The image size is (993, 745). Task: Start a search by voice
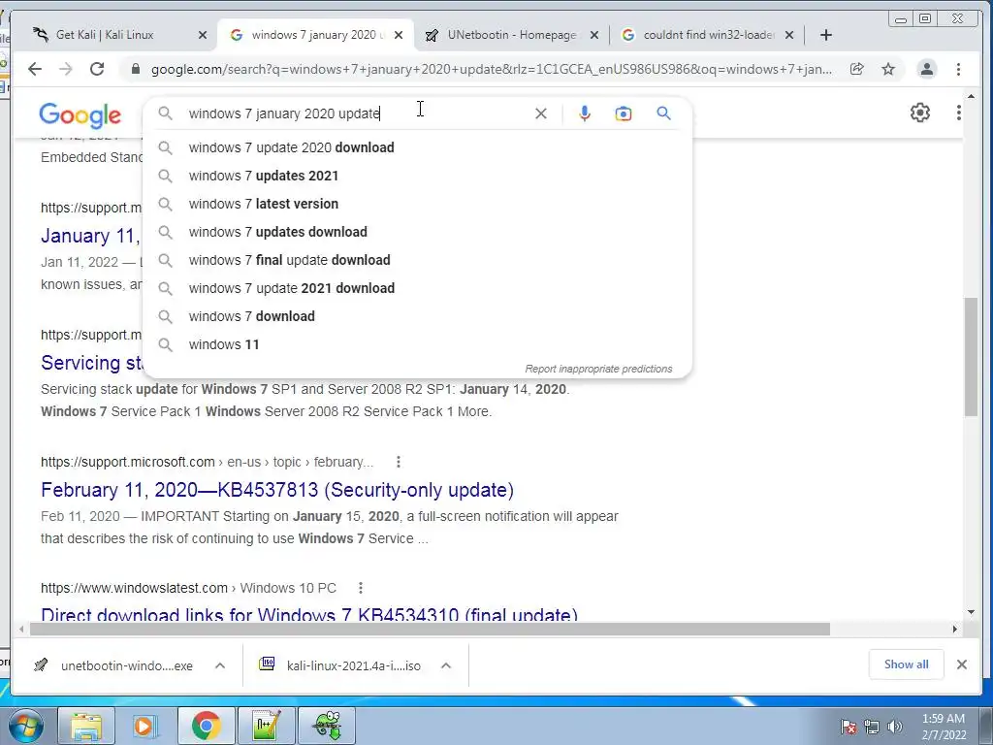(585, 113)
